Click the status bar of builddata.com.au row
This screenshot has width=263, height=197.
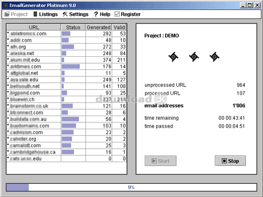(x=70, y=119)
